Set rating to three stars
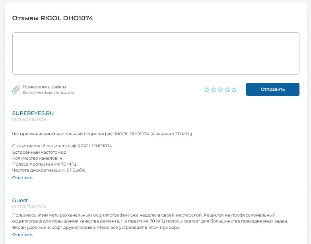The image size is (311, 244). 220,90
